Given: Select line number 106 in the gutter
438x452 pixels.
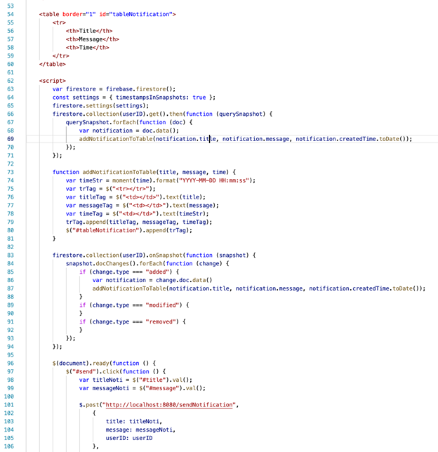Looking at the screenshot, I should (x=9, y=446).
